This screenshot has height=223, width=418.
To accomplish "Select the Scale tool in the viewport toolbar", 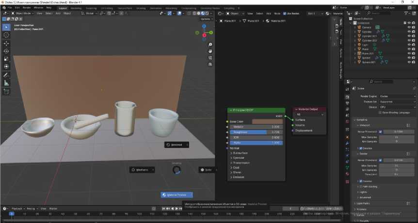I will pyautogui.click(x=6, y=59).
